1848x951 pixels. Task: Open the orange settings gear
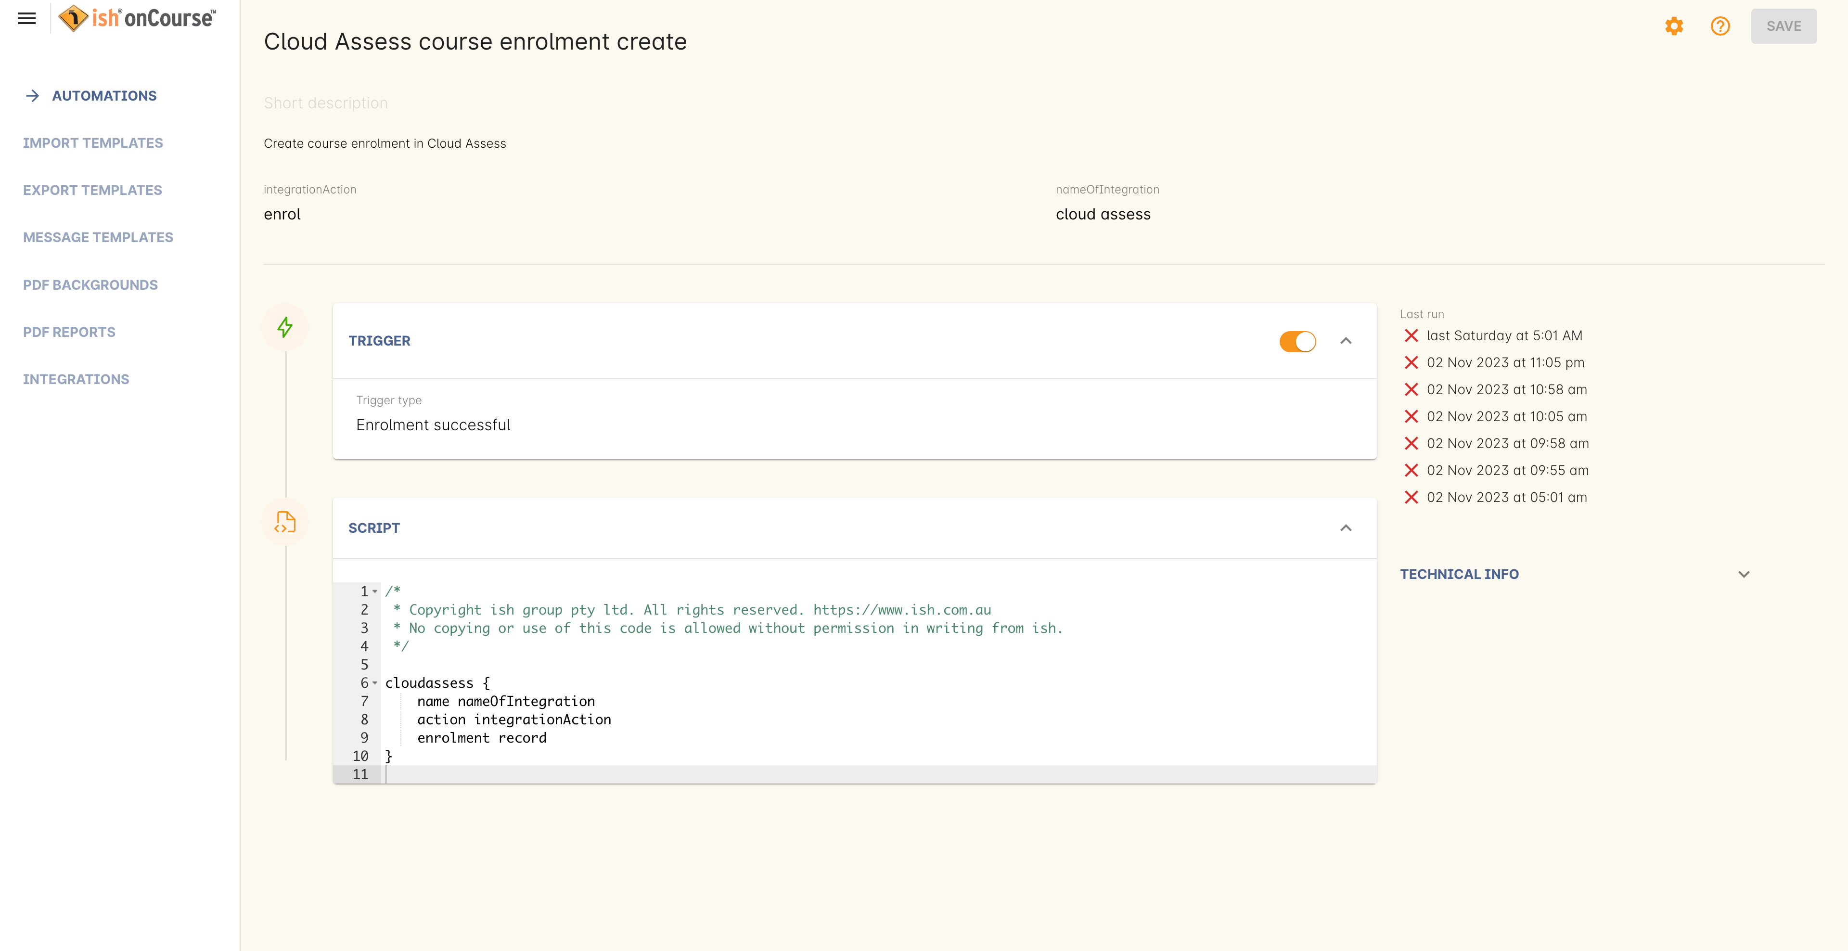tap(1674, 26)
